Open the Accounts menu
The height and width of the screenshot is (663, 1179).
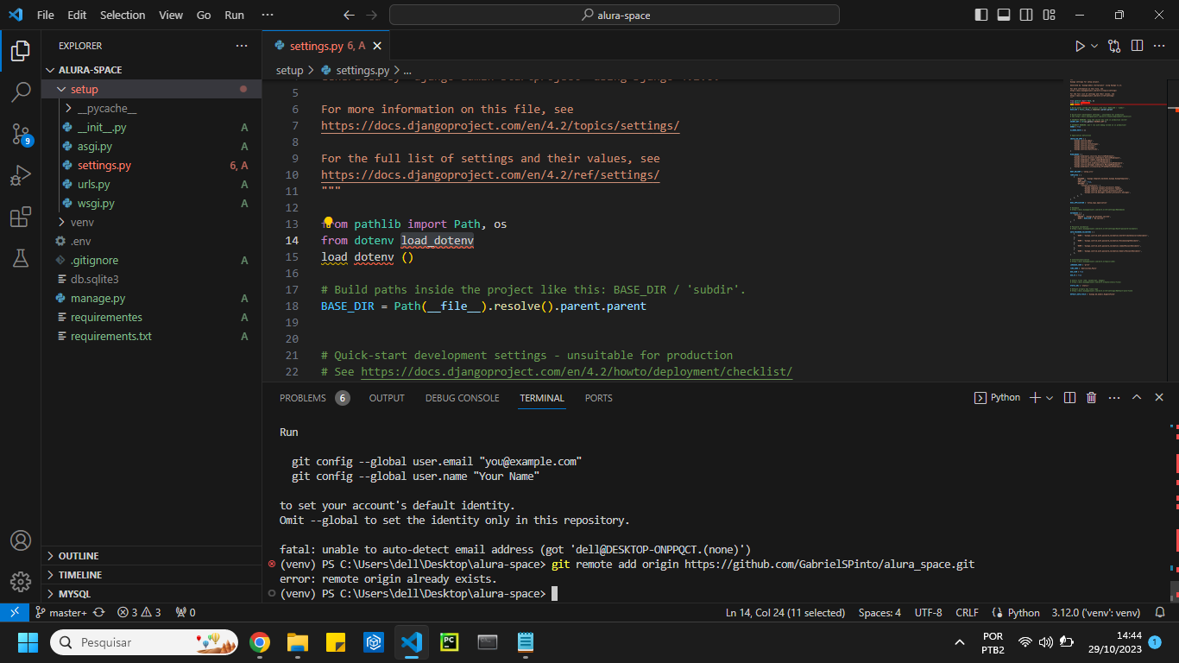[21, 540]
